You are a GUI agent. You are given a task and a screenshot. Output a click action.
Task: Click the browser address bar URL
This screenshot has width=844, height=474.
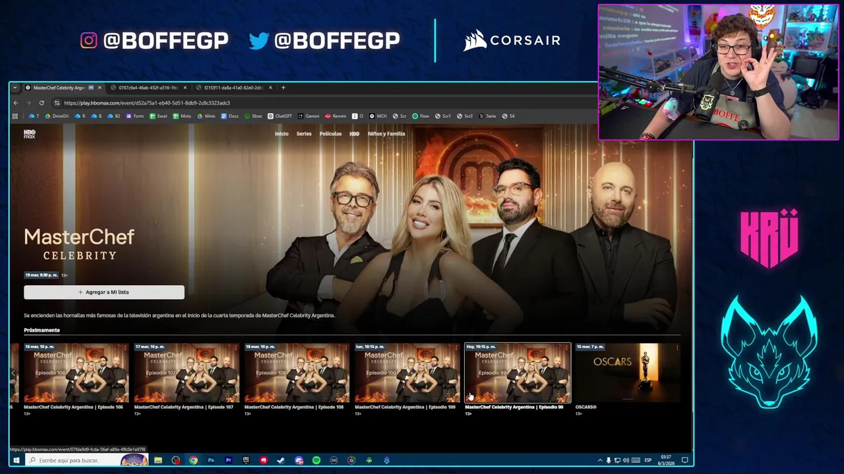147,103
